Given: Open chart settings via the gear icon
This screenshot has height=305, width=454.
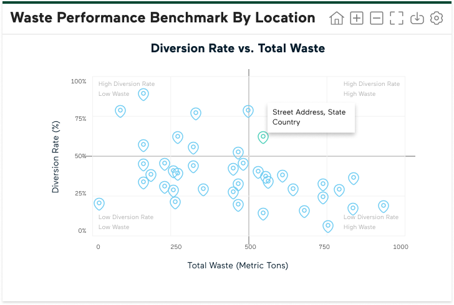Looking at the screenshot, I should [x=437, y=18].
